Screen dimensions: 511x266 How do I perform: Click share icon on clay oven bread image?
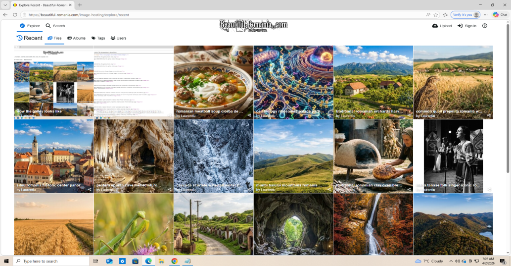(409, 189)
